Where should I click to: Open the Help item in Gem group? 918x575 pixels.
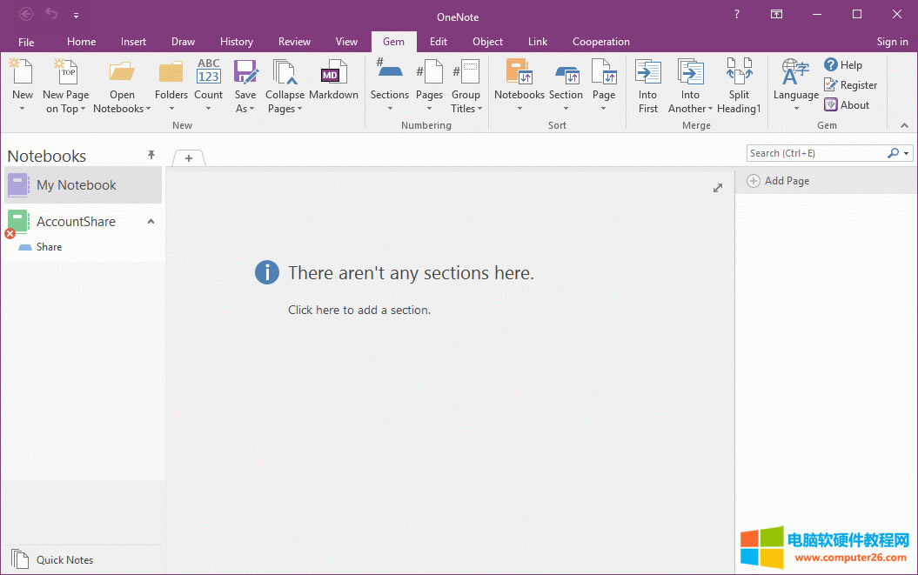[x=843, y=65]
